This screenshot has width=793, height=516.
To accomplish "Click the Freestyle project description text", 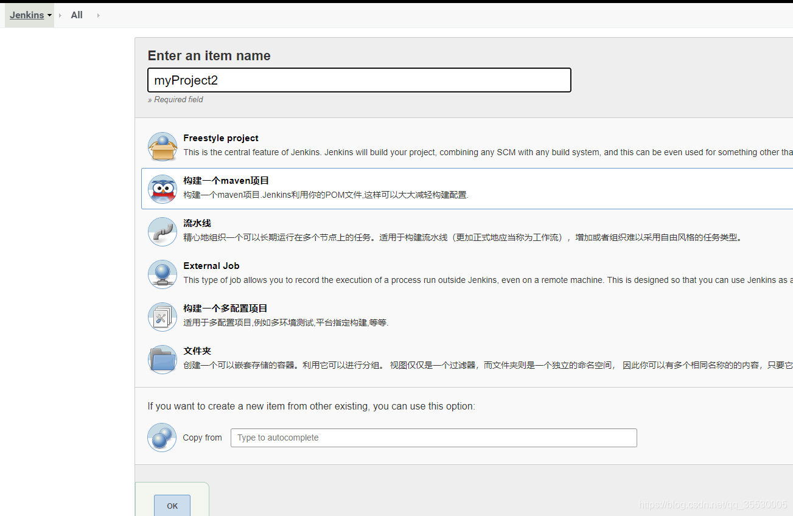I will 488,152.
